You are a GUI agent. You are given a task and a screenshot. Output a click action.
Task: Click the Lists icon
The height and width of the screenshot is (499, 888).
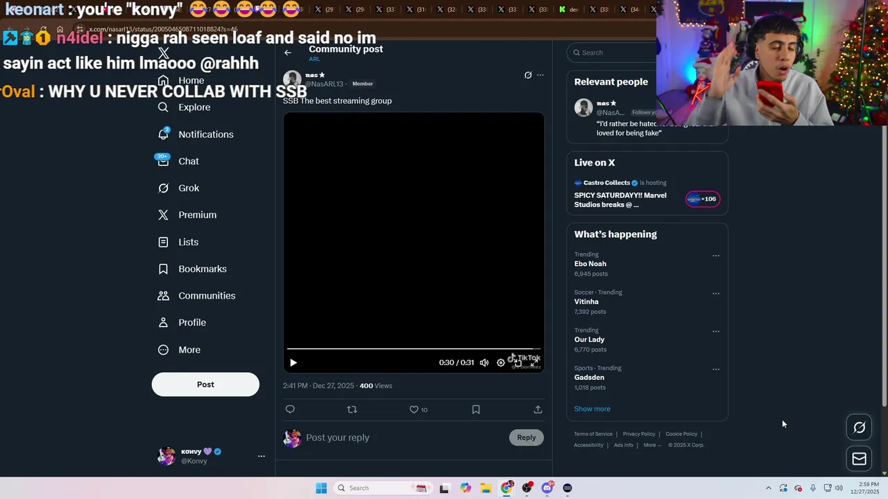point(163,242)
